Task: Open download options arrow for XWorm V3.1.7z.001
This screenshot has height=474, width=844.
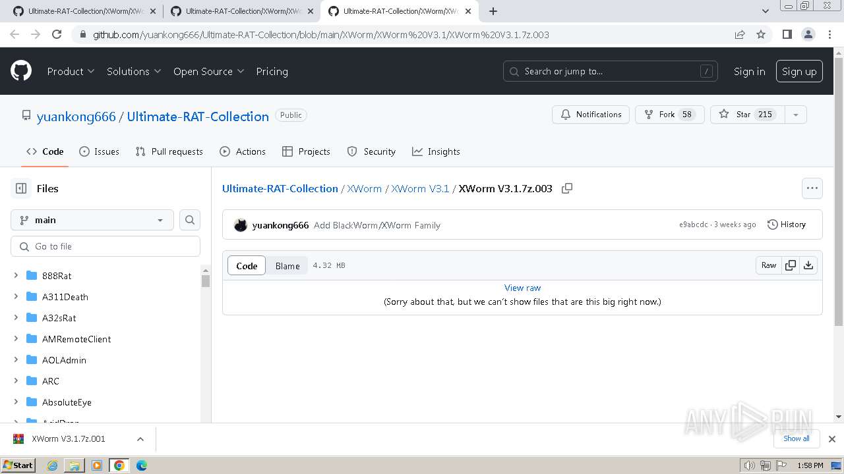Action: pos(140,439)
